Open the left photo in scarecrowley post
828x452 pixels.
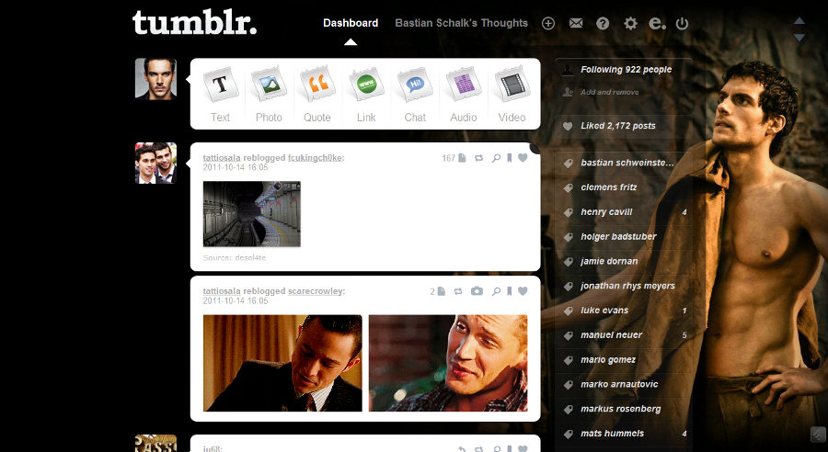(282, 364)
